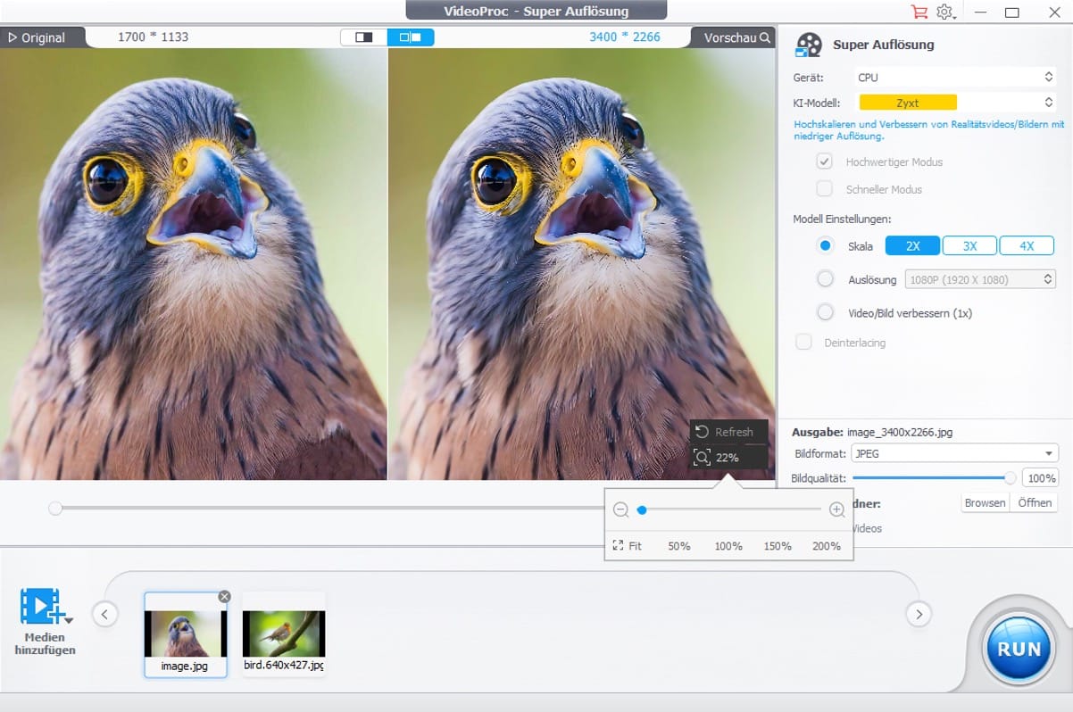Click the Bildqualität slider handle

[x=1010, y=477]
